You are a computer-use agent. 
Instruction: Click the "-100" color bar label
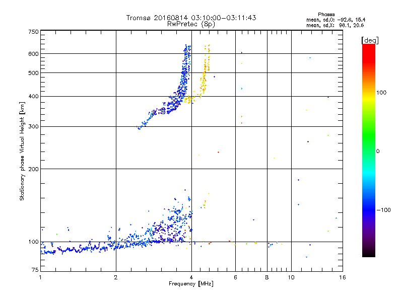pyautogui.click(x=383, y=210)
